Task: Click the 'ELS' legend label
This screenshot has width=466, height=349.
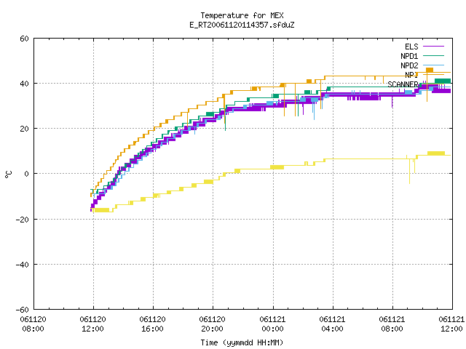Action: (x=411, y=47)
